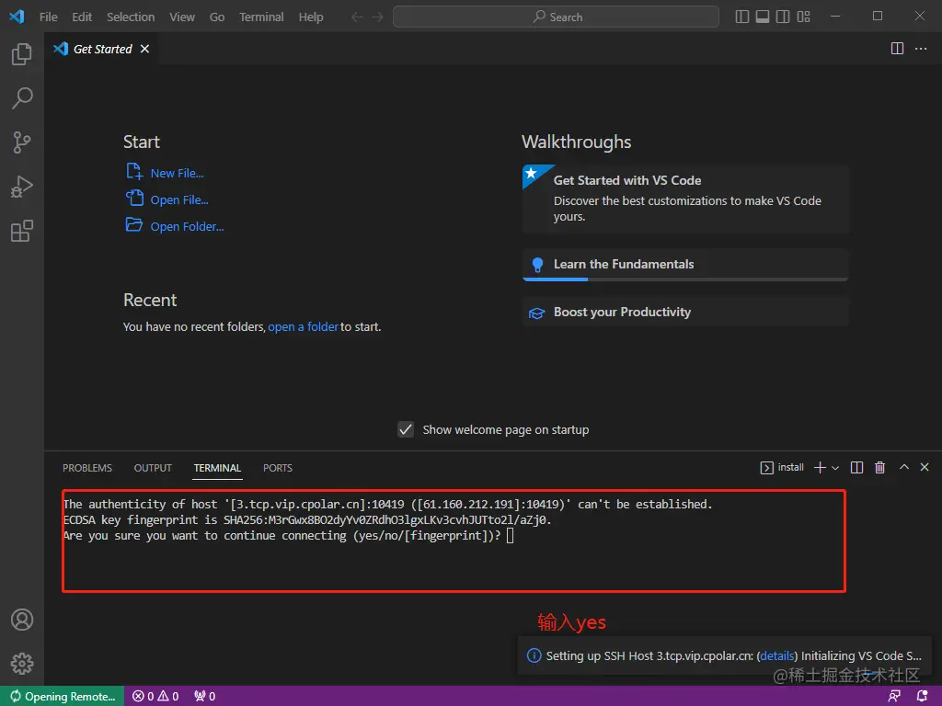Click the title bar Search box
This screenshot has height=706, width=942.
[556, 17]
